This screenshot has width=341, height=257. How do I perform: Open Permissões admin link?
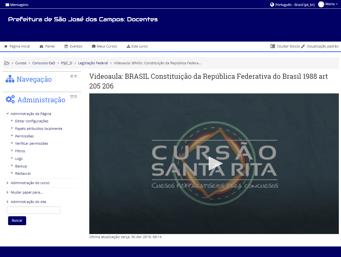tap(25, 136)
